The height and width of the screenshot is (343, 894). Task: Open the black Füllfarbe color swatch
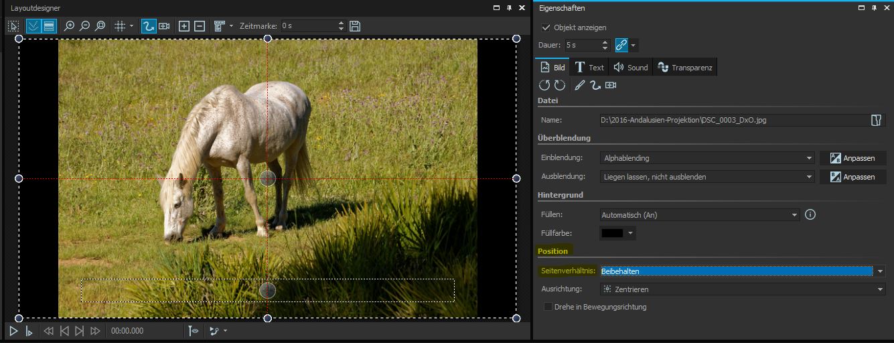point(613,233)
